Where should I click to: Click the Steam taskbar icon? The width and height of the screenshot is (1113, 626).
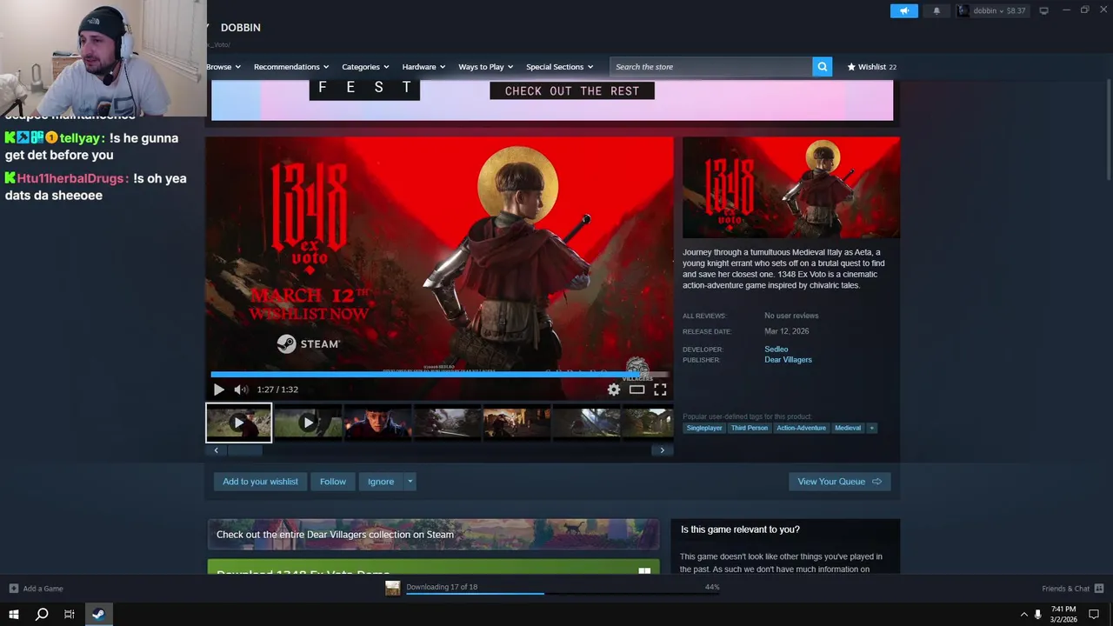click(x=98, y=614)
